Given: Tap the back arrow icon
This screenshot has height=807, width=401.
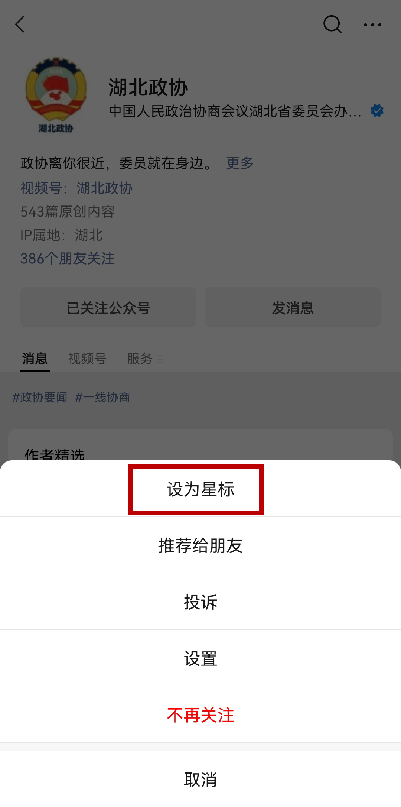Looking at the screenshot, I should click(20, 25).
